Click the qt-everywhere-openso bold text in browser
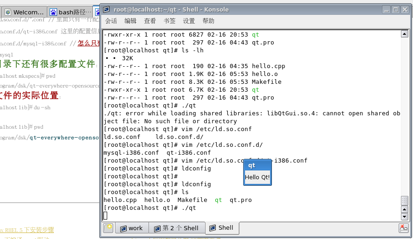Image resolution: width=413 pixels, height=239 pixels. pyautogui.click(x=64, y=138)
